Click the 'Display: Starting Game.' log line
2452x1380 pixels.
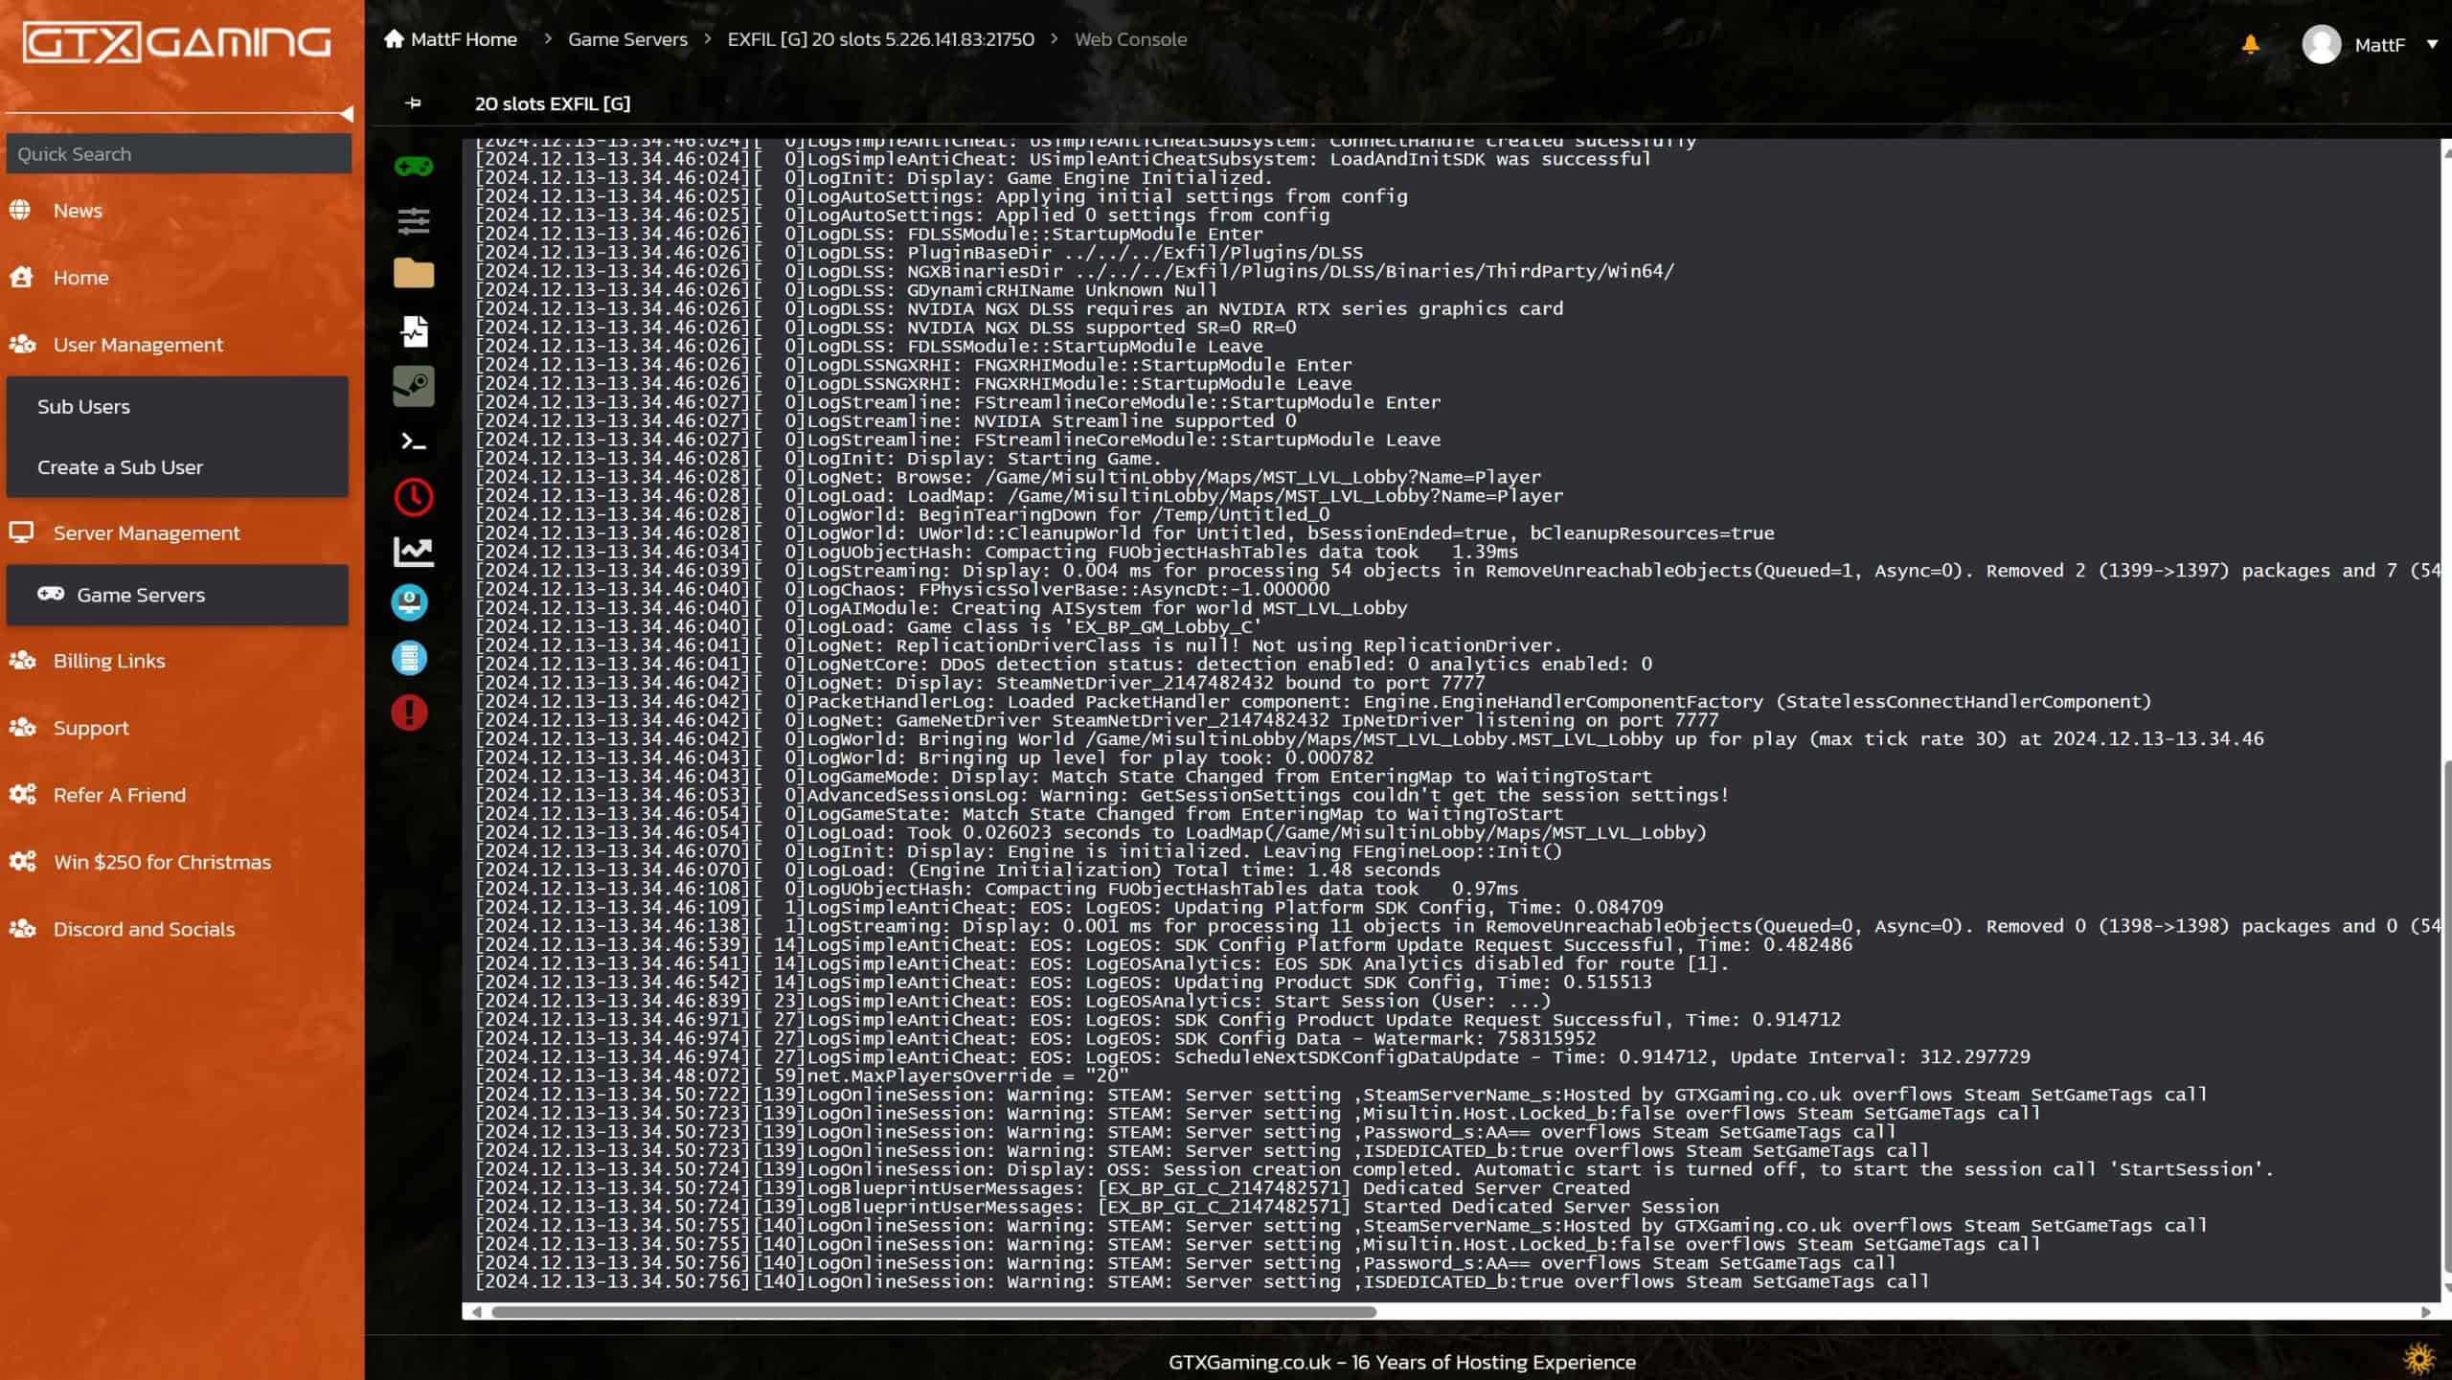pyautogui.click(x=818, y=459)
